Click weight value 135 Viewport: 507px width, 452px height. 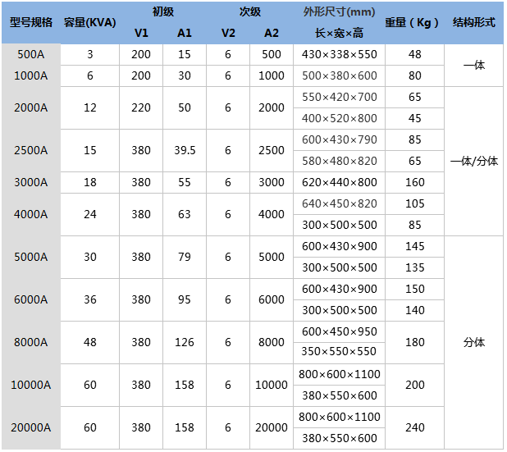click(x=415, y=267)
